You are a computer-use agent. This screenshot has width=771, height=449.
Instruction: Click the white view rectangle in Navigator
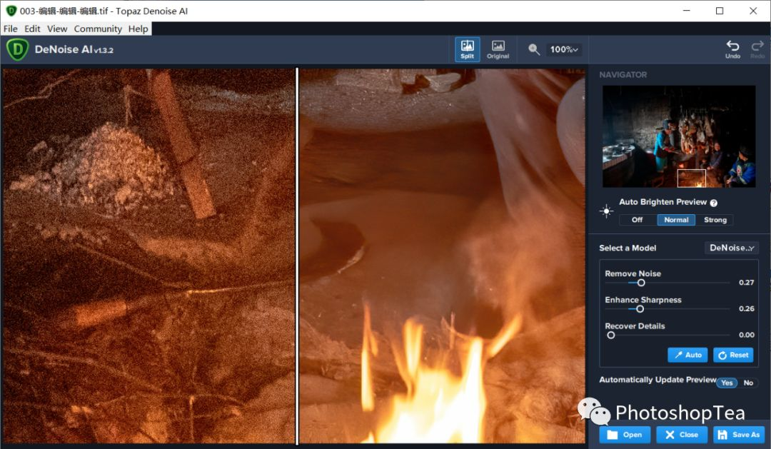[x=691, y=178]
